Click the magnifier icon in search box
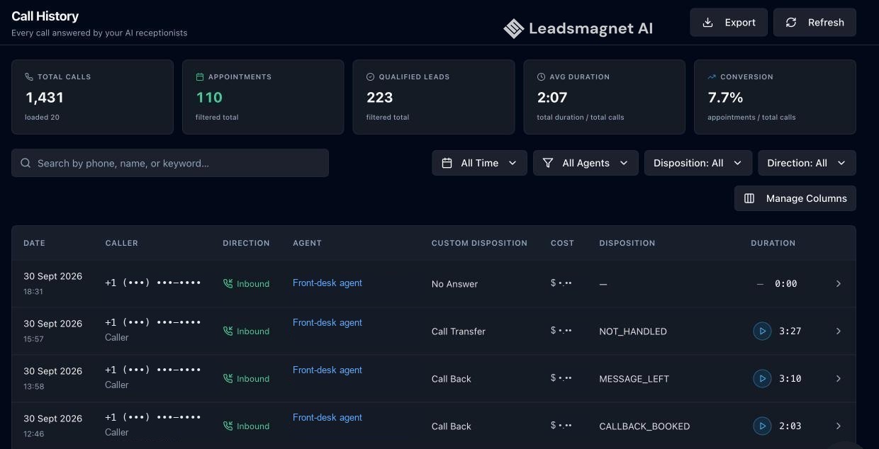Image resolution: width=879 pixels, height=449 pixels. click(26, 163)
